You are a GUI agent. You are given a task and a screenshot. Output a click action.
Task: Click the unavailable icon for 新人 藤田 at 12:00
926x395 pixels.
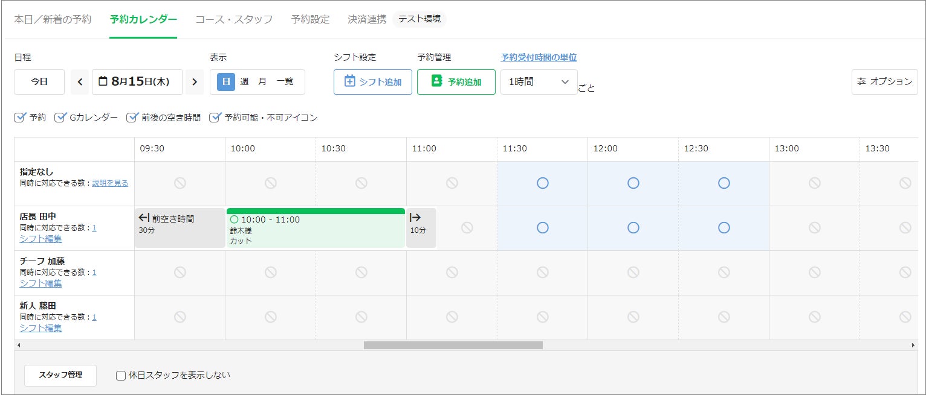point(633,317)
